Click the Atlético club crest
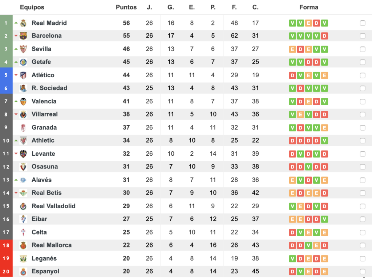Image resolution: width=372 pixels, height=278 pixels. [x=23, y=75]
